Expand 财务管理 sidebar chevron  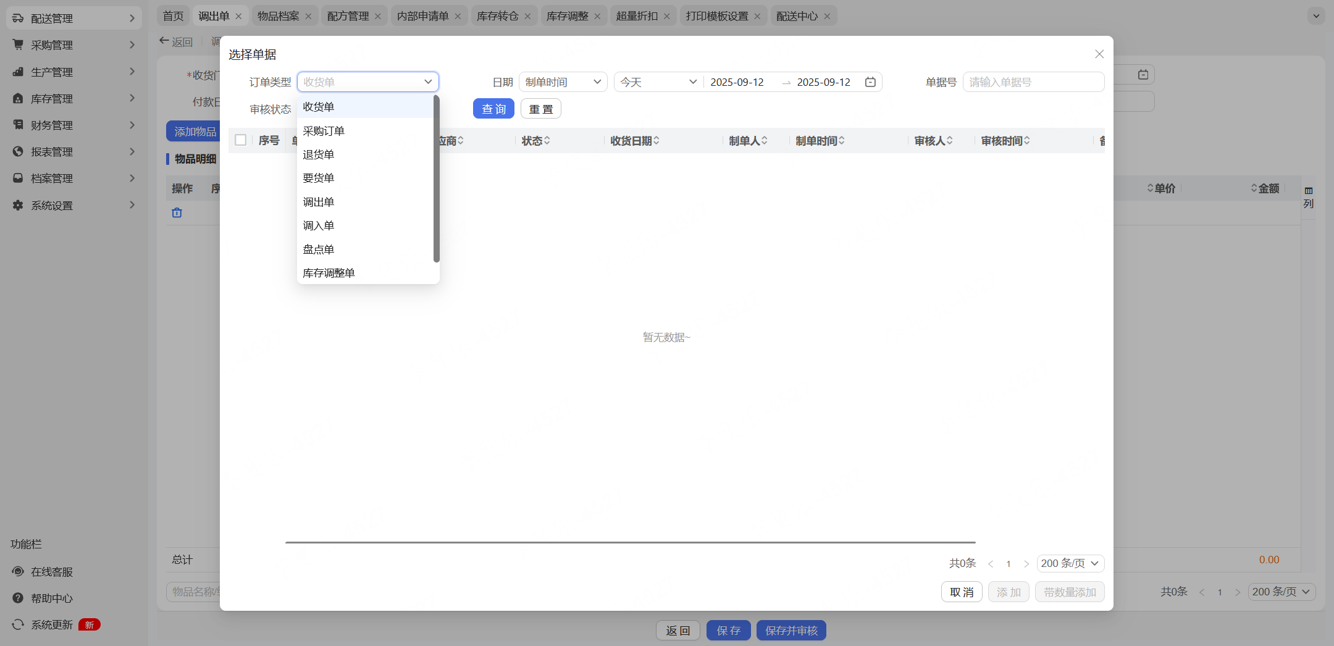point(132,125)
